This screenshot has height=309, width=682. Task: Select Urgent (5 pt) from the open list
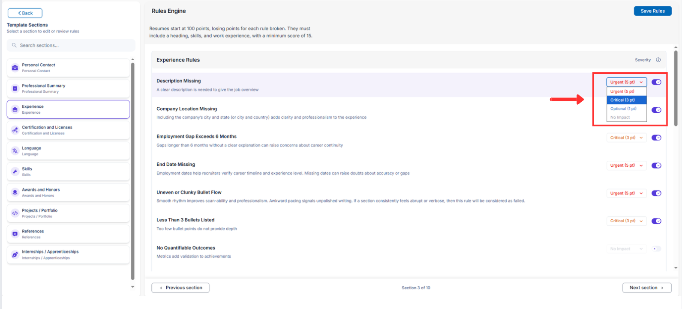(x=626, y=91)
